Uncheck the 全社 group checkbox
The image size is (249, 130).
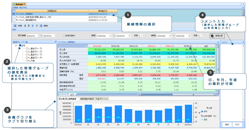pos(20,46)
